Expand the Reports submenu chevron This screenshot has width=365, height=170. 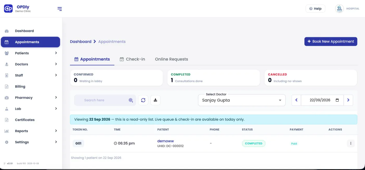point(56,131)
